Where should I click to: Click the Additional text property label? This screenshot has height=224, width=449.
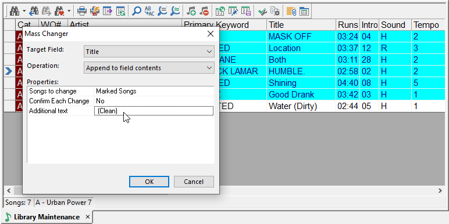point(48,111)
